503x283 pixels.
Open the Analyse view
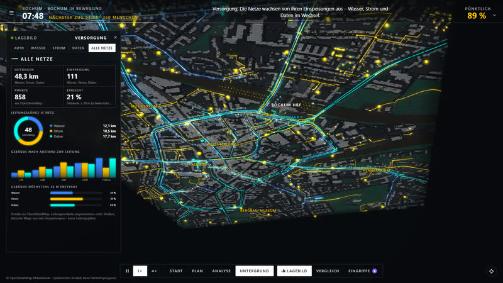(221, 271)
